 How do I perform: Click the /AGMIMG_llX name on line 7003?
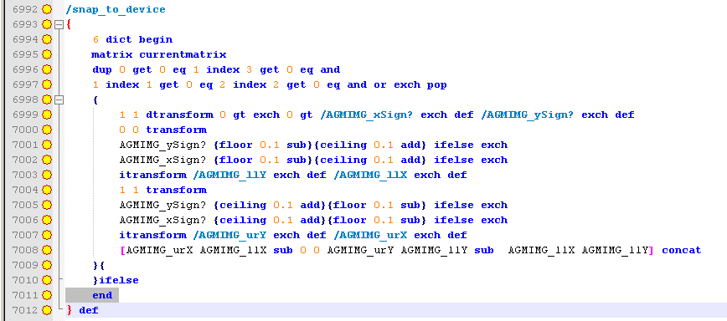pos(370,175)
